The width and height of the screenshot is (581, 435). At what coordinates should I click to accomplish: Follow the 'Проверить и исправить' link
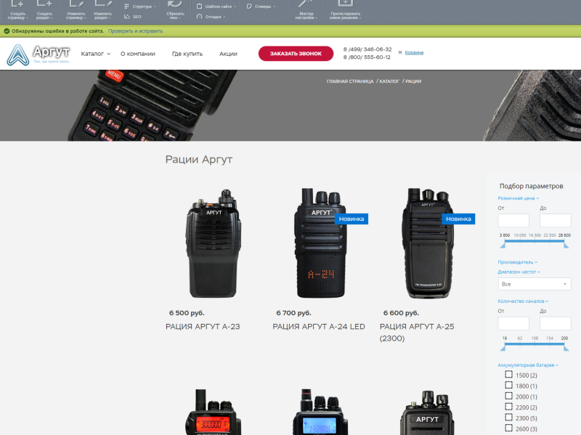click(136, 31)
